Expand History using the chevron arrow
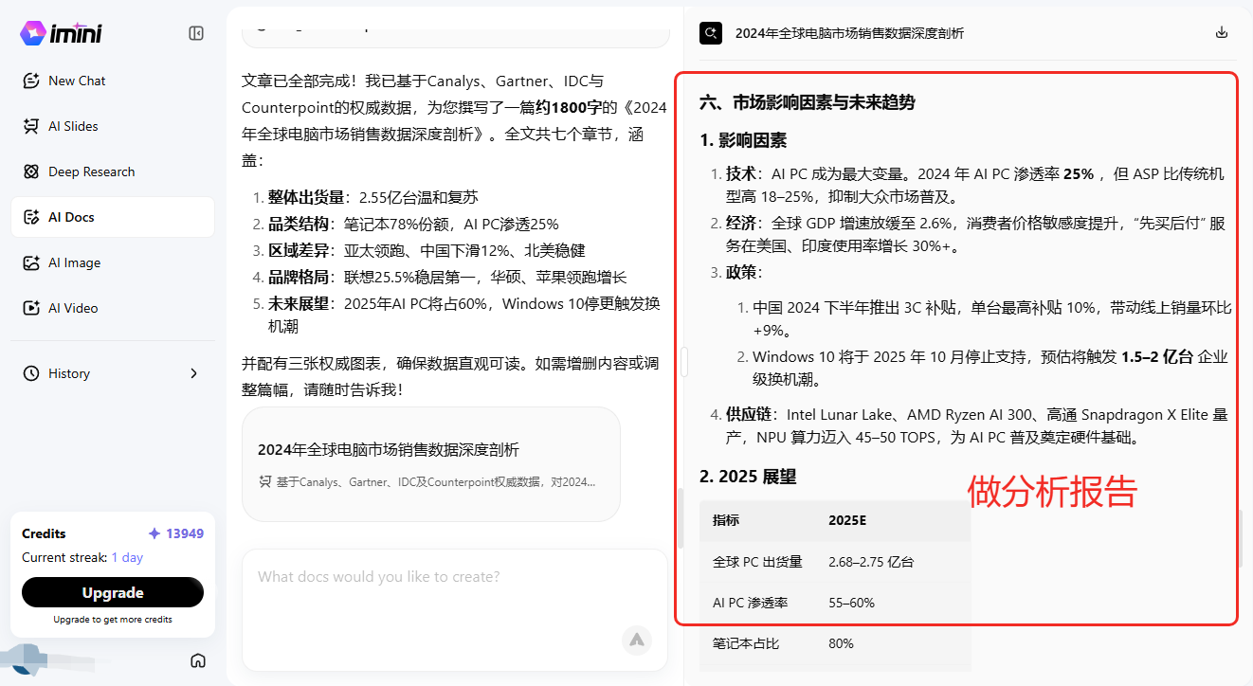This screenshot has height=686, width=1253. 194,373
